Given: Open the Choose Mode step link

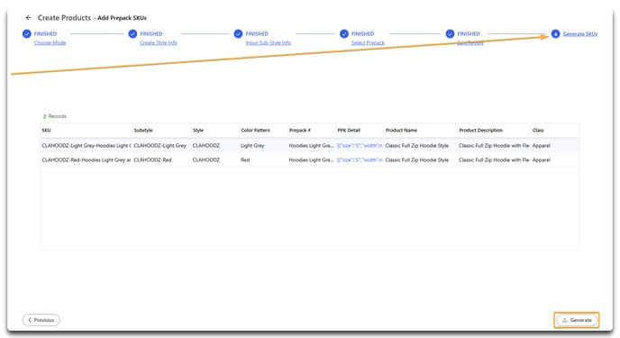Looking at the screenshot, I should (50, 42).
